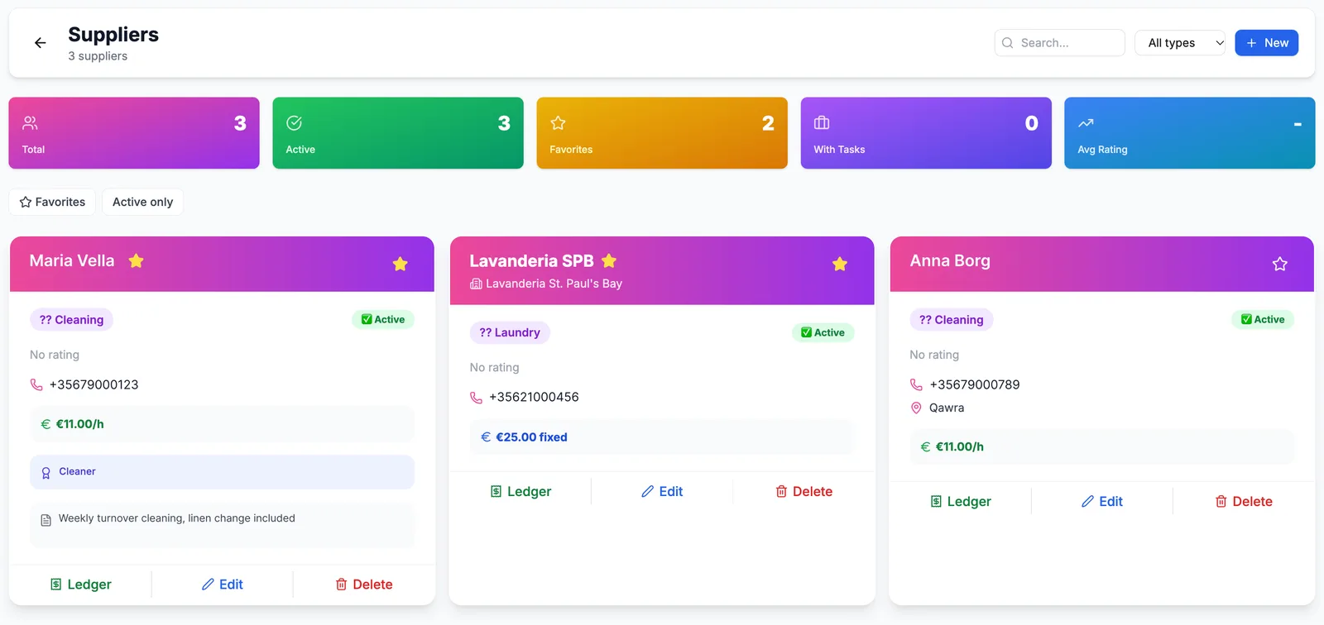The height and width of the screenshot is (625, 1324).
Task: Toggle the Active only filter
Action: [x=142, y=202]
